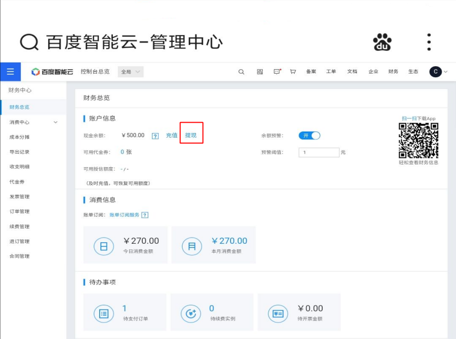Click the browser search magnifier icon

(29, 42)
